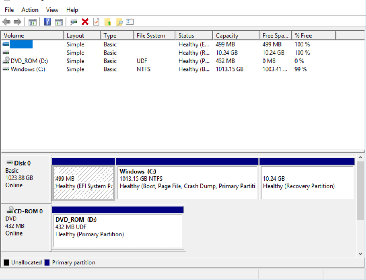This screenshot has height=280, width=366.
Task: Toggle the Show/Hide Console Tree icon
Action: click(33, 22)
